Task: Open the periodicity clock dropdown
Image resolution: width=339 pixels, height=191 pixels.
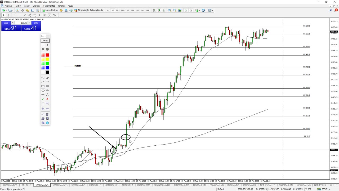Action: click(x=204, y=10)
